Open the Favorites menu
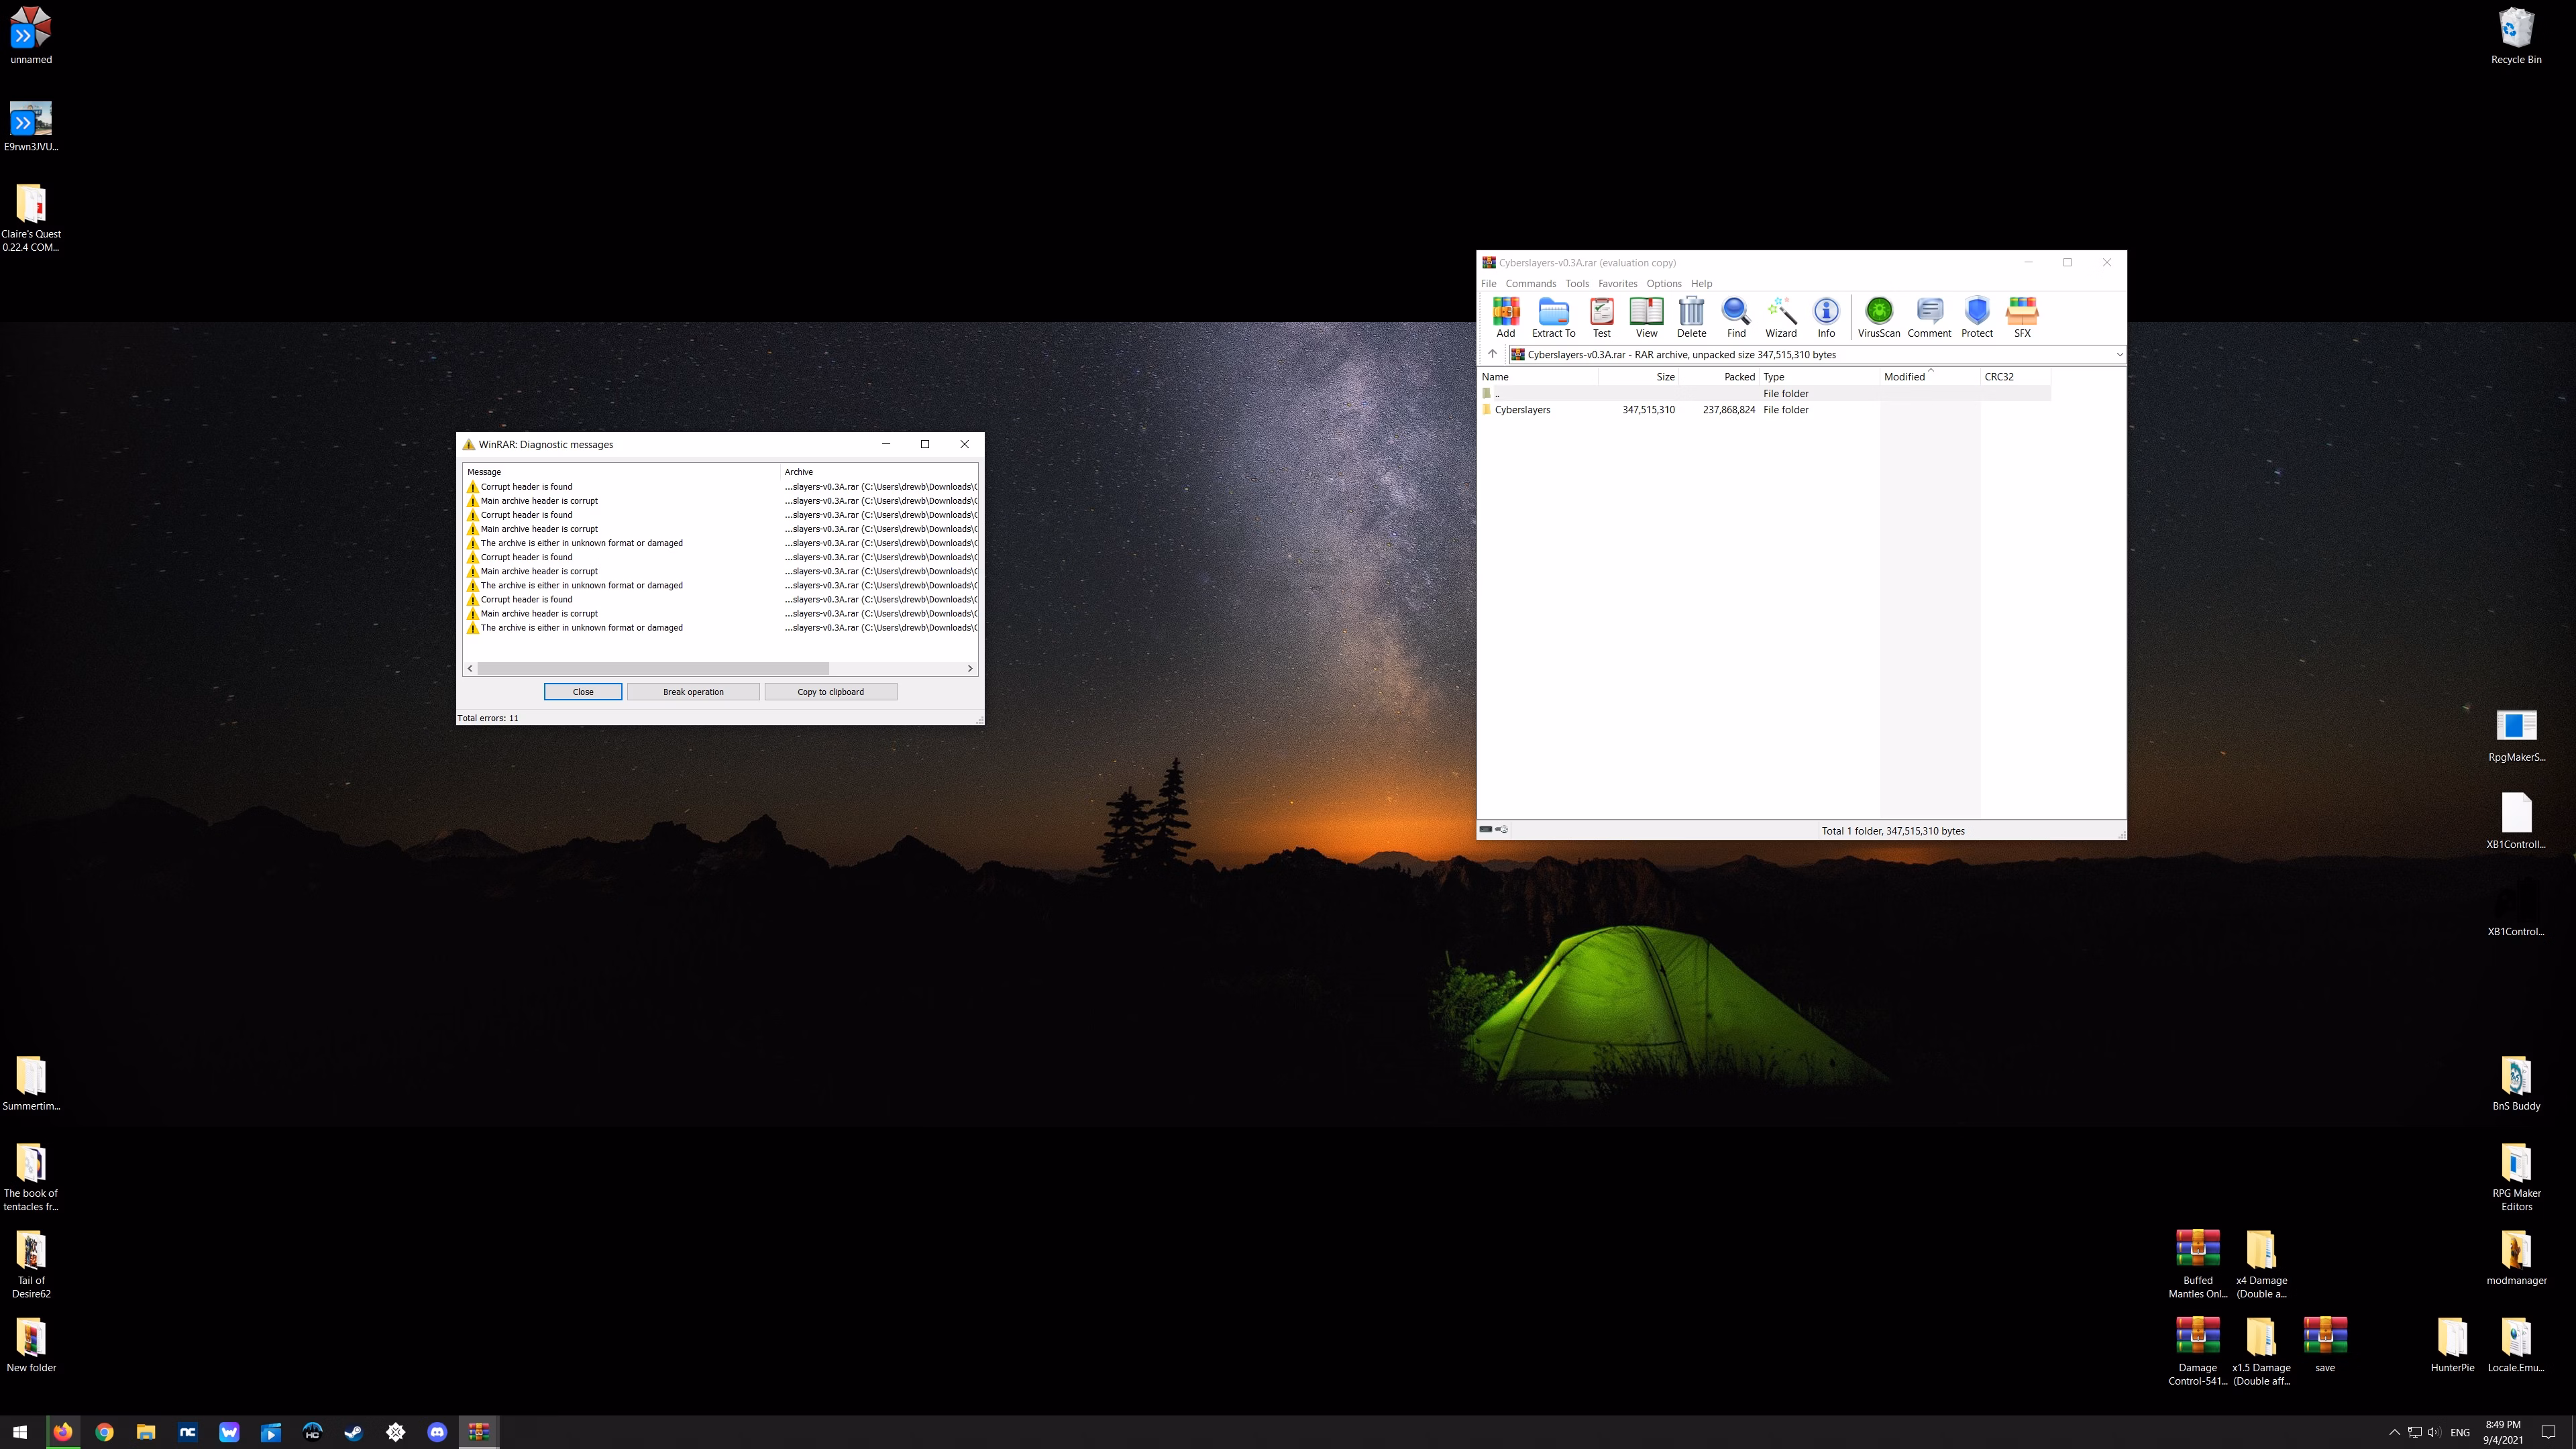The width and height of the screenshot is (2576, 1449). [x=1617, y=283]
